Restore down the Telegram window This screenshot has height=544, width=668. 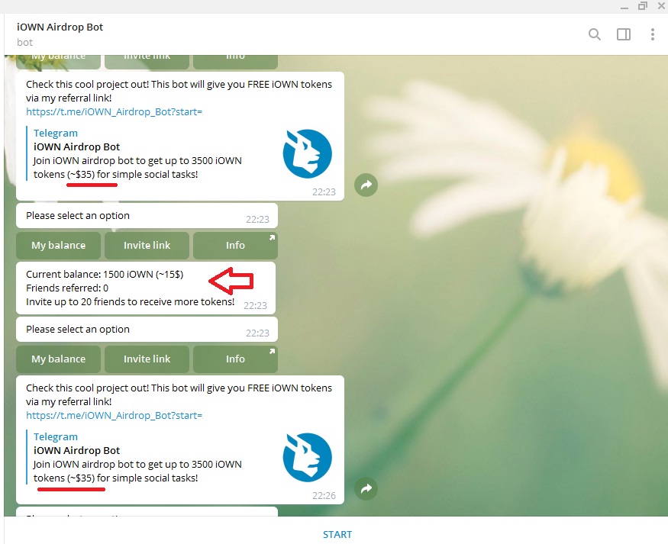click(643, 6)
